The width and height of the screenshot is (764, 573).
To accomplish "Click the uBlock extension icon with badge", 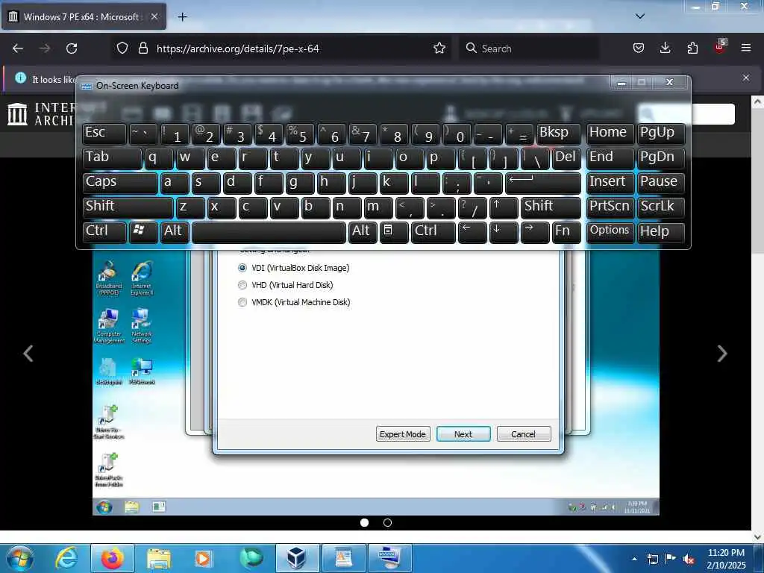I will [x=720, y=47].
